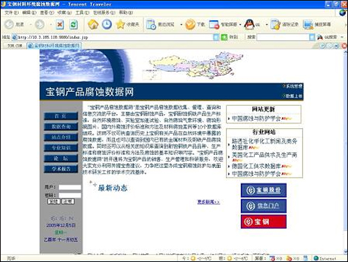Expand the address bar dropdown arrow

216,37
